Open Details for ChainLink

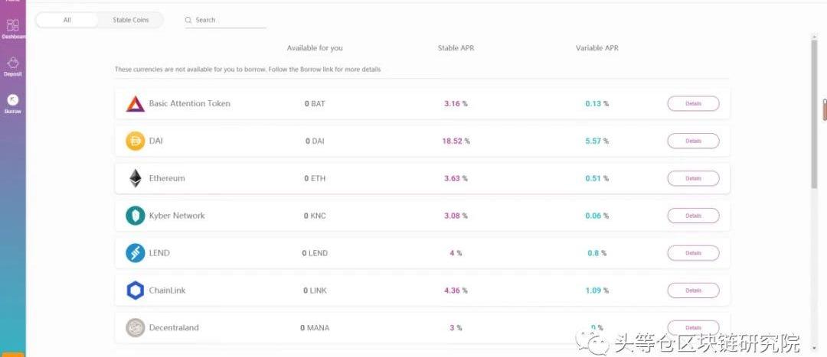693,290
